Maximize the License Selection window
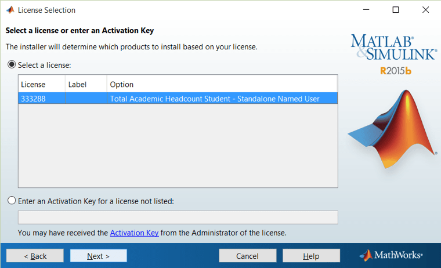The height and width of the screenshot is (268, 441). coord(396,10)
